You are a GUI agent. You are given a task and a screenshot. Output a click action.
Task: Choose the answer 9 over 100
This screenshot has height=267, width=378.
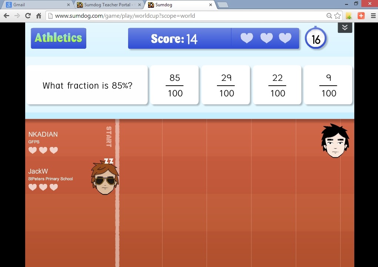tap(328, 85)
